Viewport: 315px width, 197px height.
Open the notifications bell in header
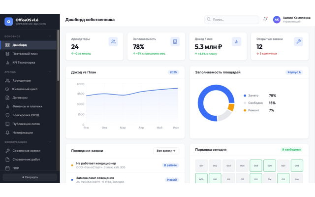point(265,19)
